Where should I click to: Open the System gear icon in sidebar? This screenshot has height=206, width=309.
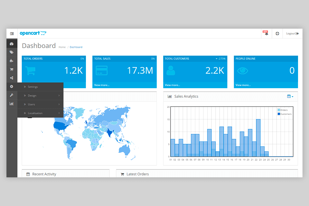[x=12, y=87]
